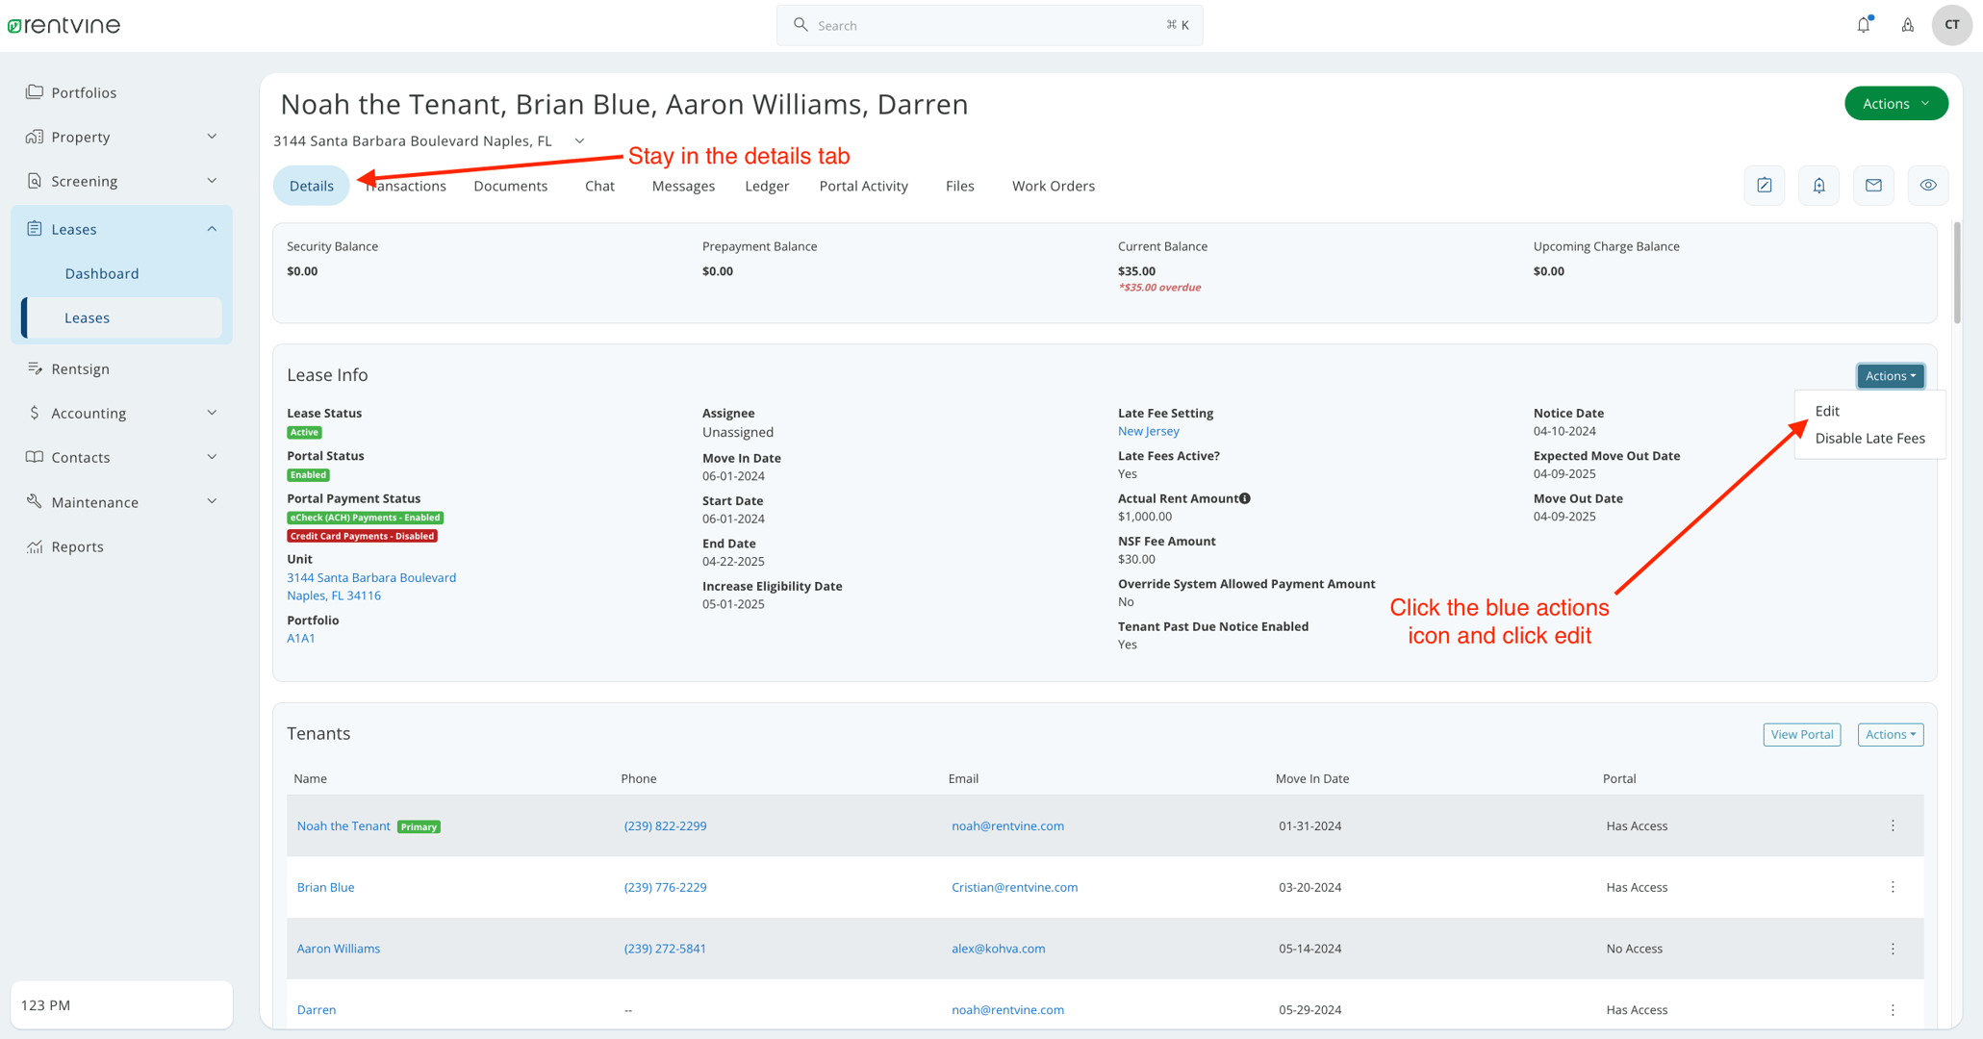
Task: Click the bell reminder icon beside the clipboard
Action: click(1818, 185)
